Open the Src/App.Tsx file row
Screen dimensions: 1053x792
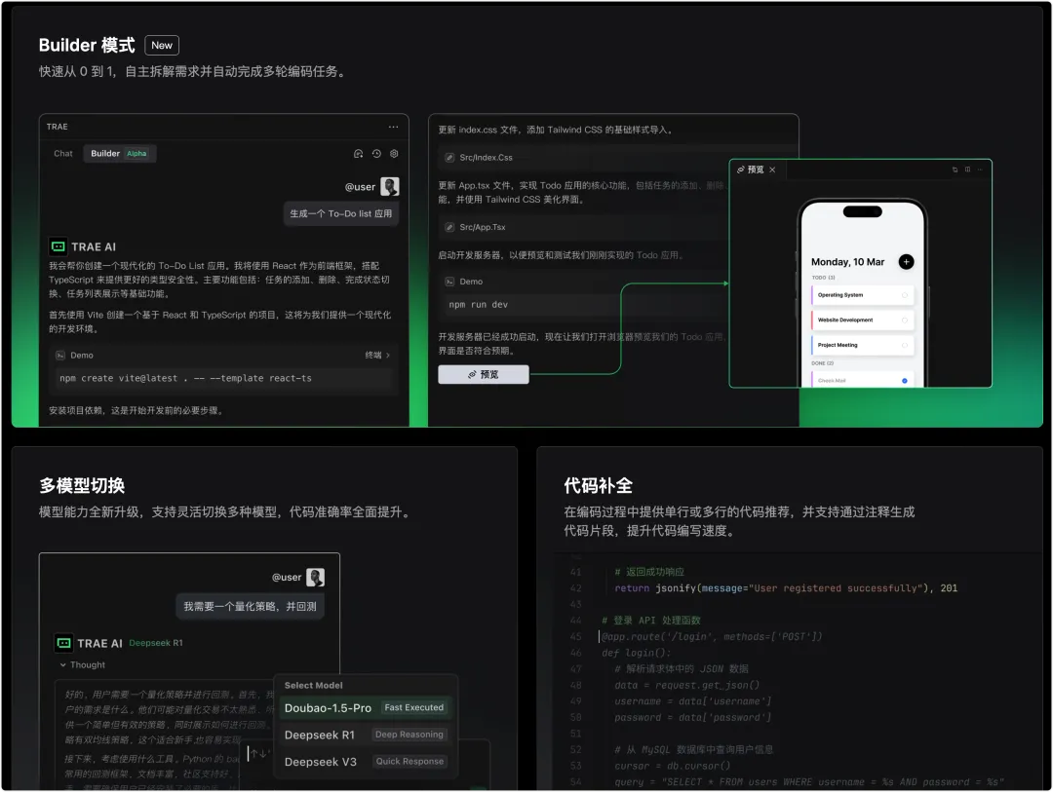(x=584, y=228)
